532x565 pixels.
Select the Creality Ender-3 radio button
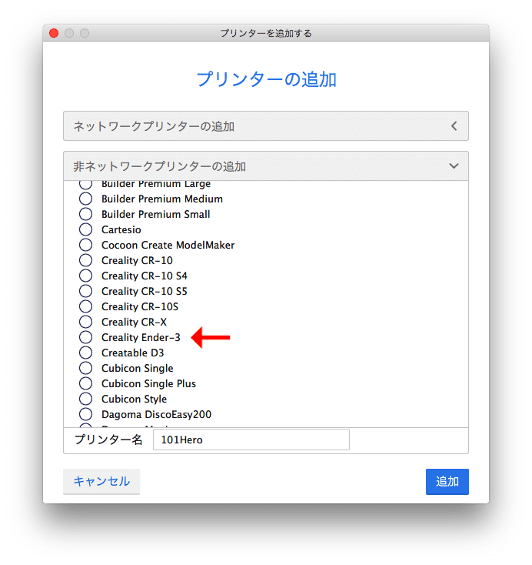pyautogui.click(x=86, y=337)
